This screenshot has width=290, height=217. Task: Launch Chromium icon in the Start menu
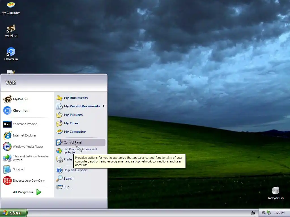7,110
